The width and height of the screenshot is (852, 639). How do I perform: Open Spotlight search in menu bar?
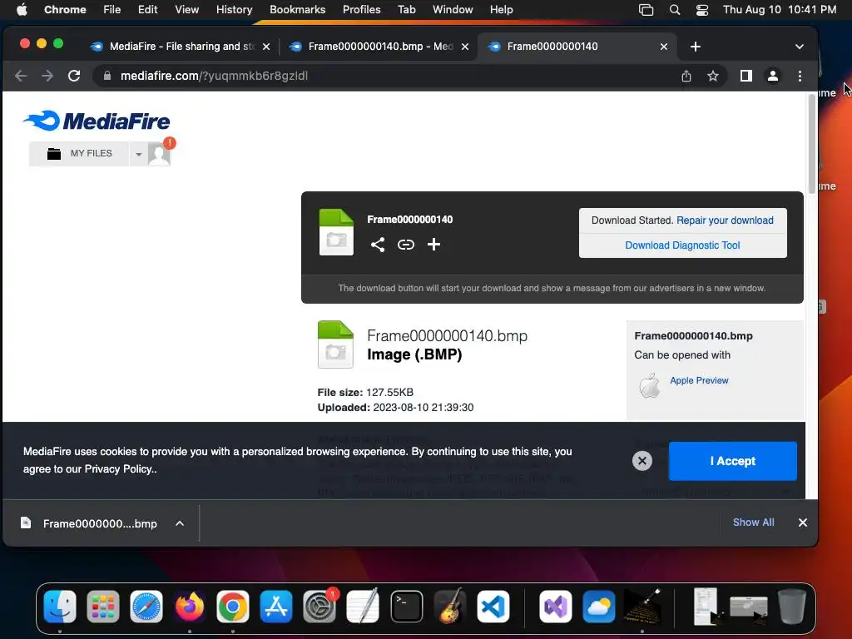tap(674, 10)
